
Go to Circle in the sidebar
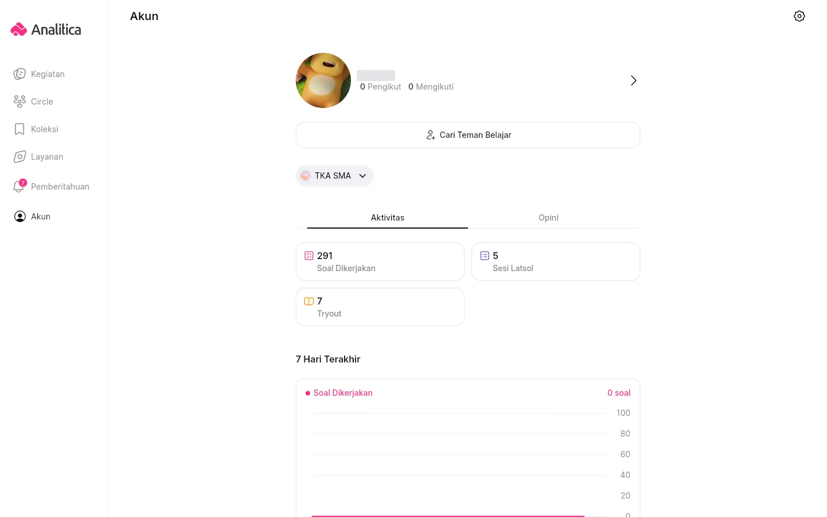(42, 102)
